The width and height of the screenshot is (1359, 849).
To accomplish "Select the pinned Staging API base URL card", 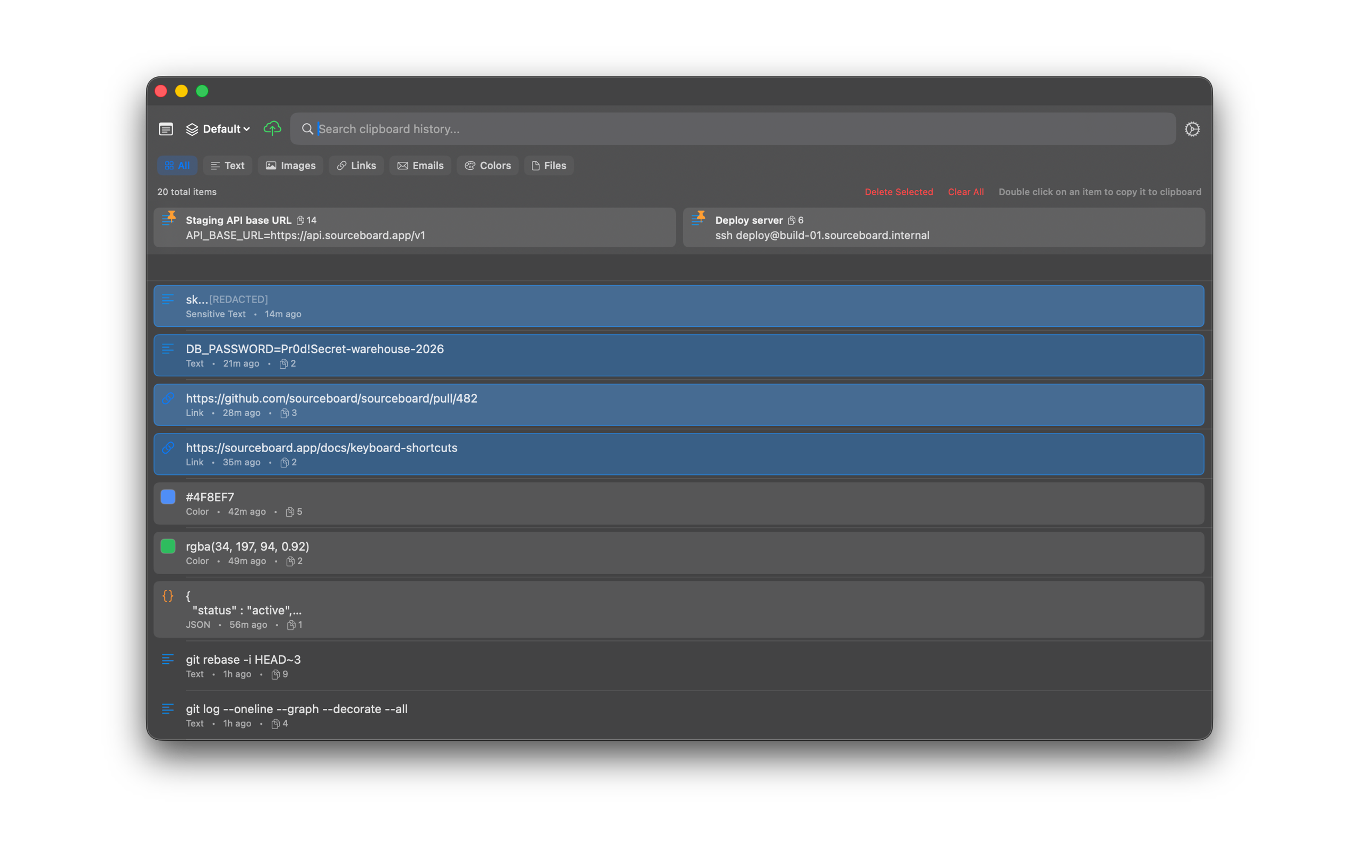I will [415, 228].
